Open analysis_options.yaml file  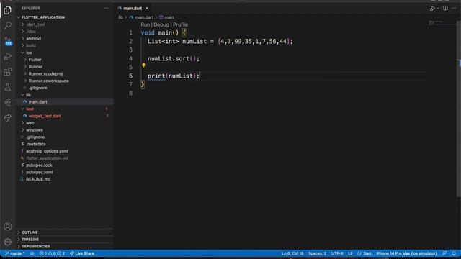(x=47, y=151)
